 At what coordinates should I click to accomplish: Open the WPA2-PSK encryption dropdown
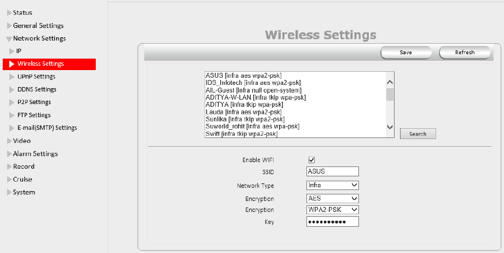[333, 210]
